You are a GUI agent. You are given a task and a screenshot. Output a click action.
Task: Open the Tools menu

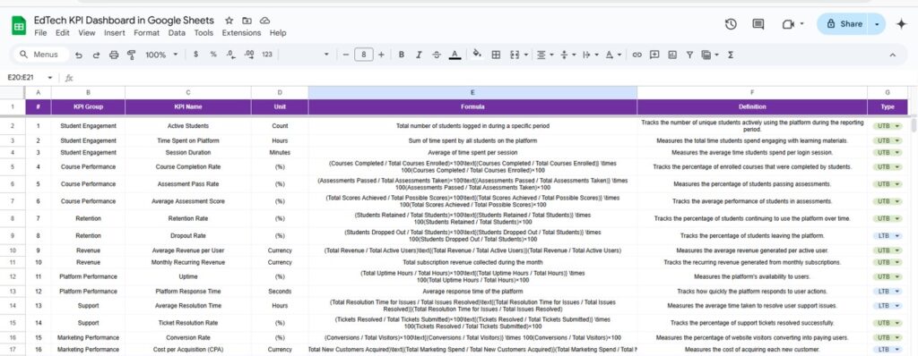(x=204, y=33)
